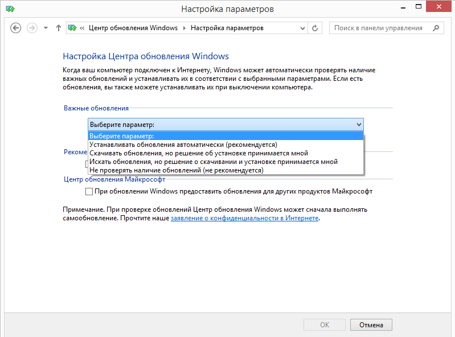
Task: Maximize the Настройка параметров window
Action: click(418, 7)
